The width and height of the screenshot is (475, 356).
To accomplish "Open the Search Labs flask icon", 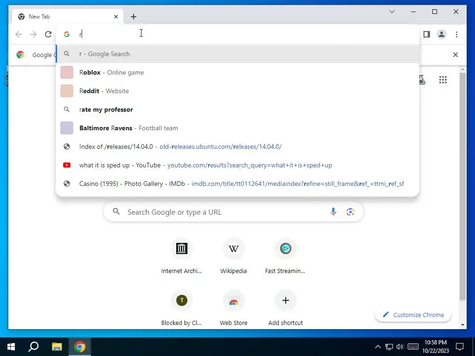I will (x=422, y=80).
